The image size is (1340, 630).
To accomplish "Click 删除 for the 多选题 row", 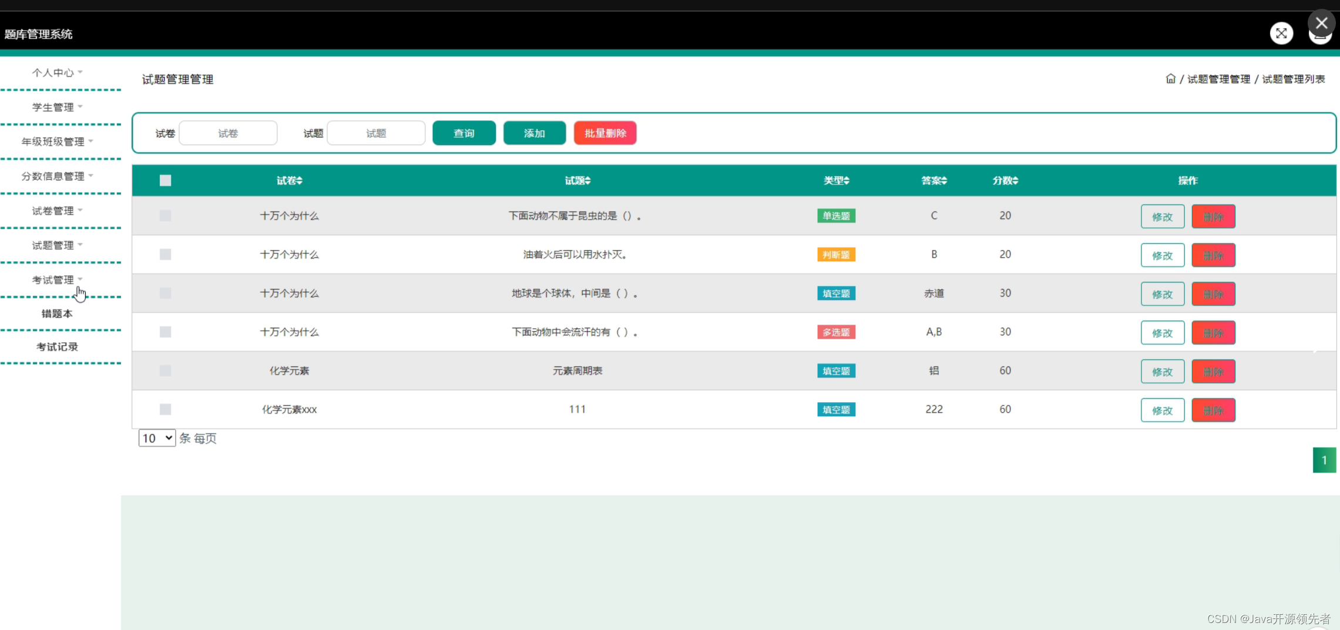I will 1213,333.
